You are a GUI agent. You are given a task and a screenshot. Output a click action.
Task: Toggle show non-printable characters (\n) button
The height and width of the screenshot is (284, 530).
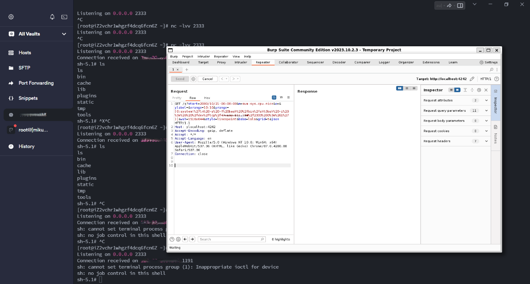(281, 97)
